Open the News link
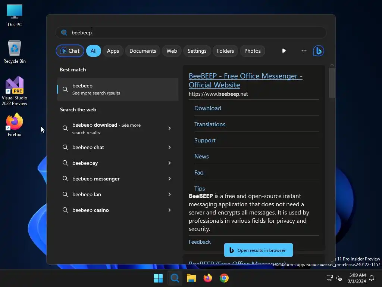Image resolution: width=382 pixels, height=287 pixels. (x=201, y=157)
